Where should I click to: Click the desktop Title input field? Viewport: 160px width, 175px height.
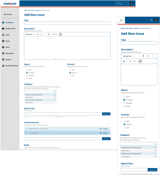tap(67, 23)
